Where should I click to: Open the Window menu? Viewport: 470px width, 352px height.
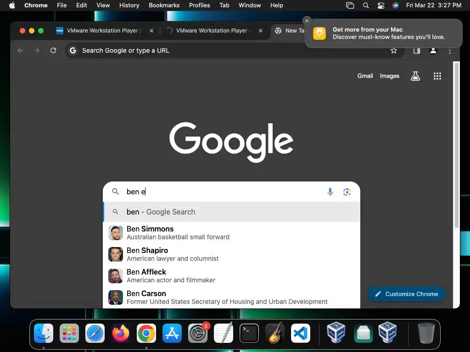click(250, 5)
